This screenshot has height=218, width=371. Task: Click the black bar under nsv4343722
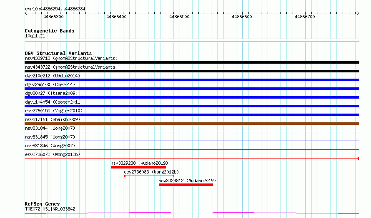coord(192,71)
